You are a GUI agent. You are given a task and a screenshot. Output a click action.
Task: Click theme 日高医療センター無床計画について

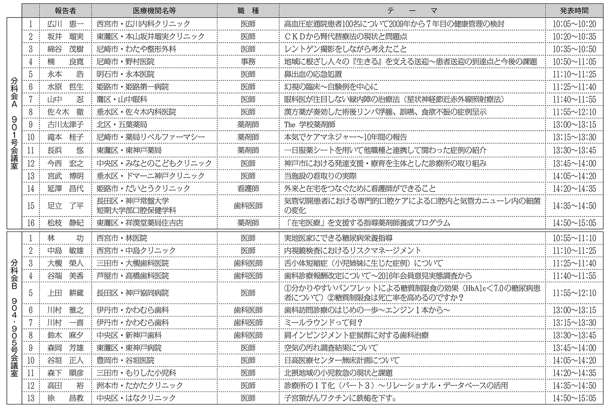coord(342,361)
